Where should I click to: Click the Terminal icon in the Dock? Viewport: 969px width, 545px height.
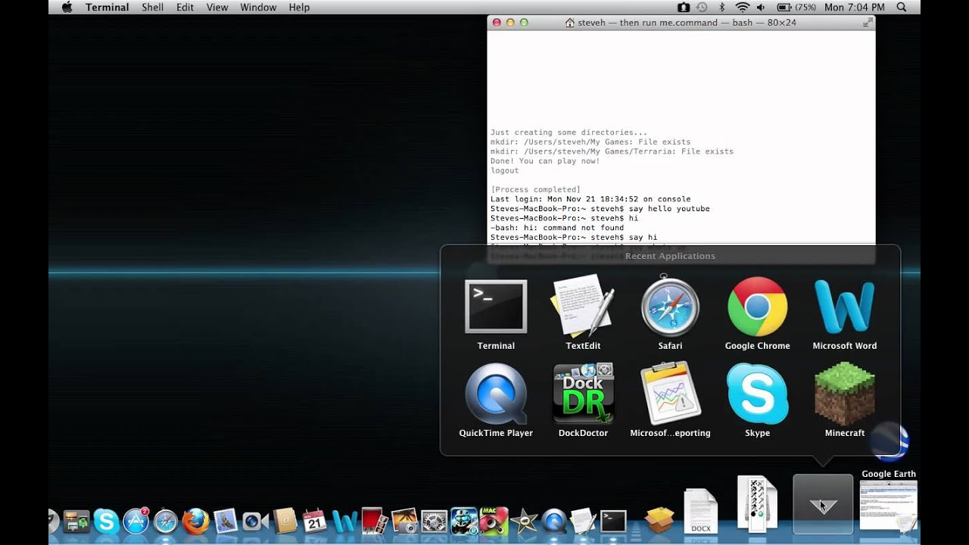tap(613, 521)
